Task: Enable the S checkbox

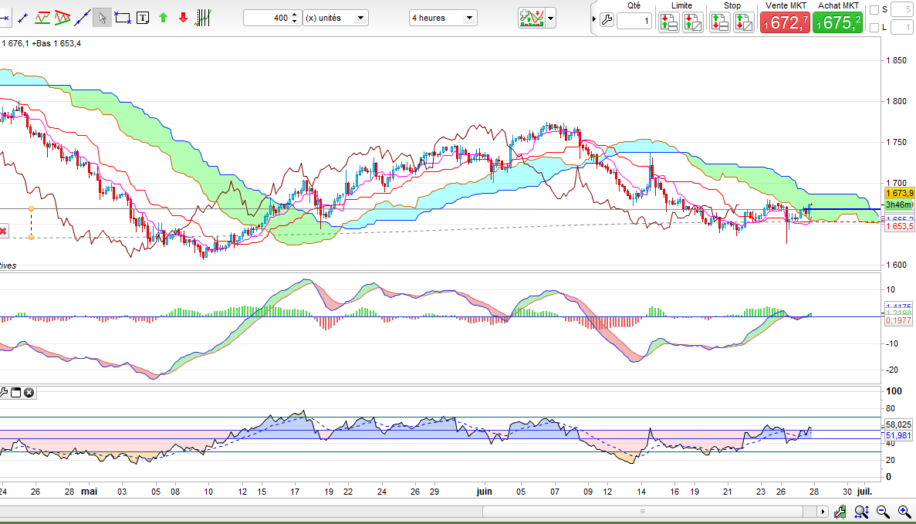Action: tap(874, 10)
